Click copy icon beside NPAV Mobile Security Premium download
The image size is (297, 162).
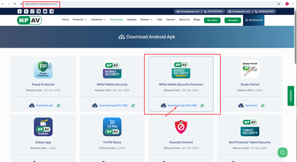pyautogui.click(x=202, y=105)
